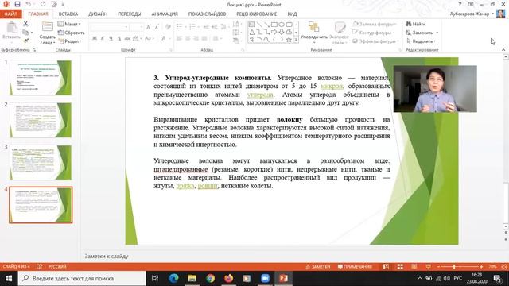The height and width of the screenshot is (286, 509).
Task: Undo the last action
Action: click(29, 4)
